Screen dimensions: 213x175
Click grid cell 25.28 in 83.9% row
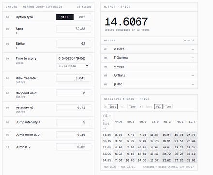coord(179,154)
